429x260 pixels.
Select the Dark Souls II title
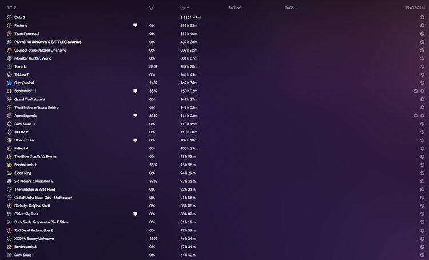[25, 255]
